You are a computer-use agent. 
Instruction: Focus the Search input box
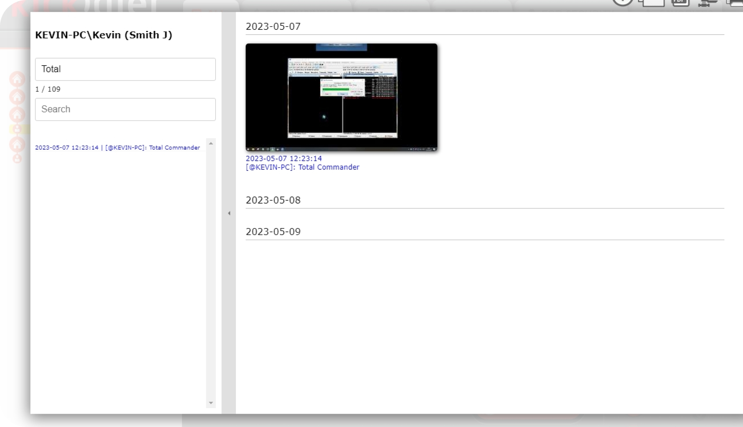[x=125, y=109]
